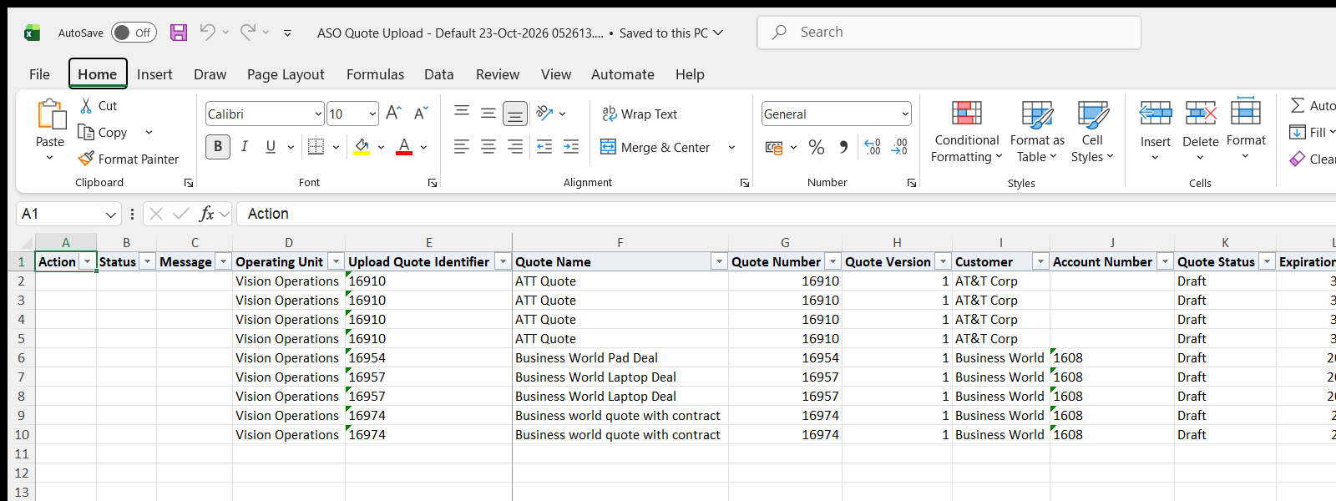Screen dimensions: 1336x501
Task: Align text right
Action: pos(515,147)
